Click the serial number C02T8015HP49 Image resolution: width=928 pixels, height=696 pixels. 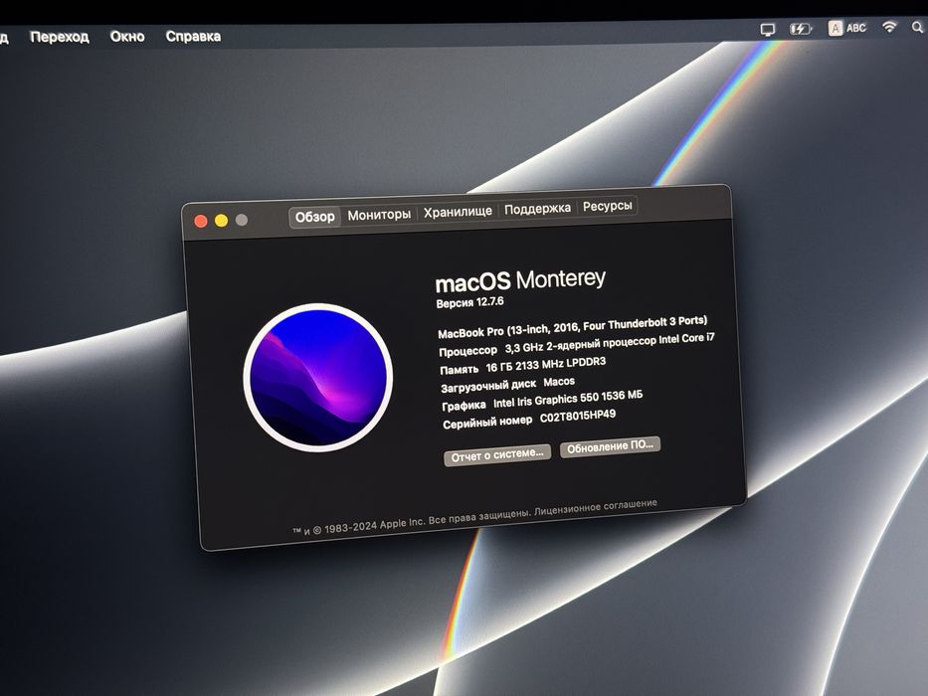(578, 416)
